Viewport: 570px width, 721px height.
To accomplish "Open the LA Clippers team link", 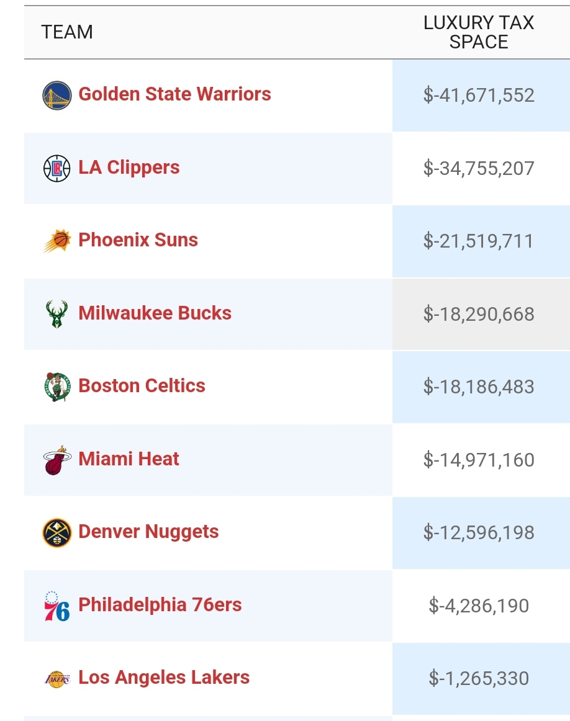I will [129, 168].
